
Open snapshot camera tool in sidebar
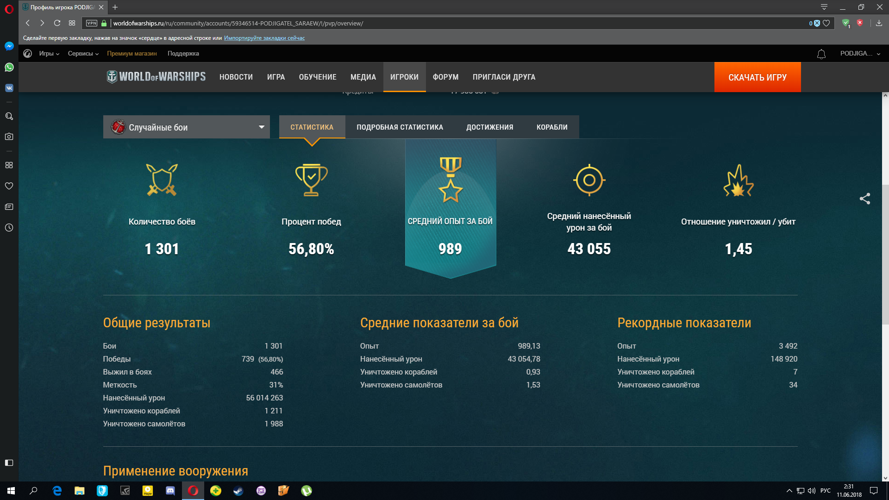[9, 137]
